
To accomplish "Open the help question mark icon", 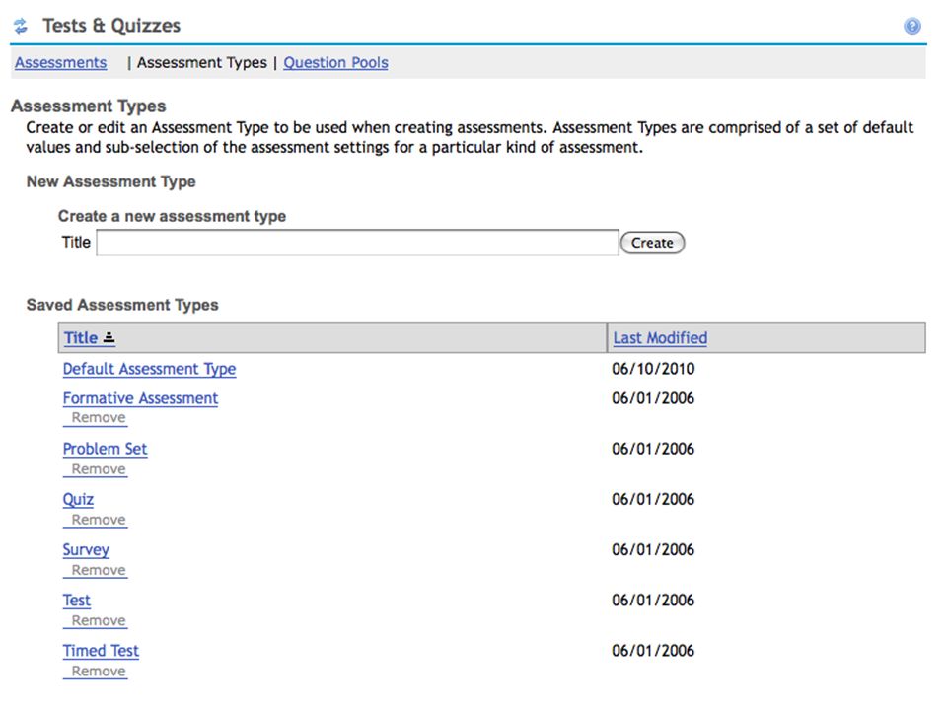I will 911,26.
